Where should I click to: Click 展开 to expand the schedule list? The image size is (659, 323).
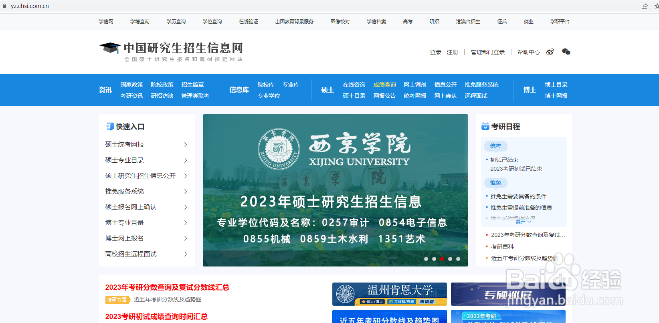pos(524,222)
